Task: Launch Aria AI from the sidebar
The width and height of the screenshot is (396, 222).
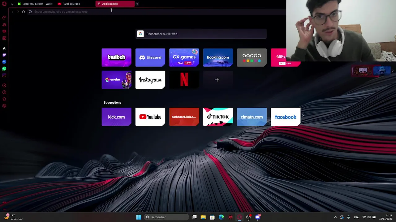Action: point(4,48)
